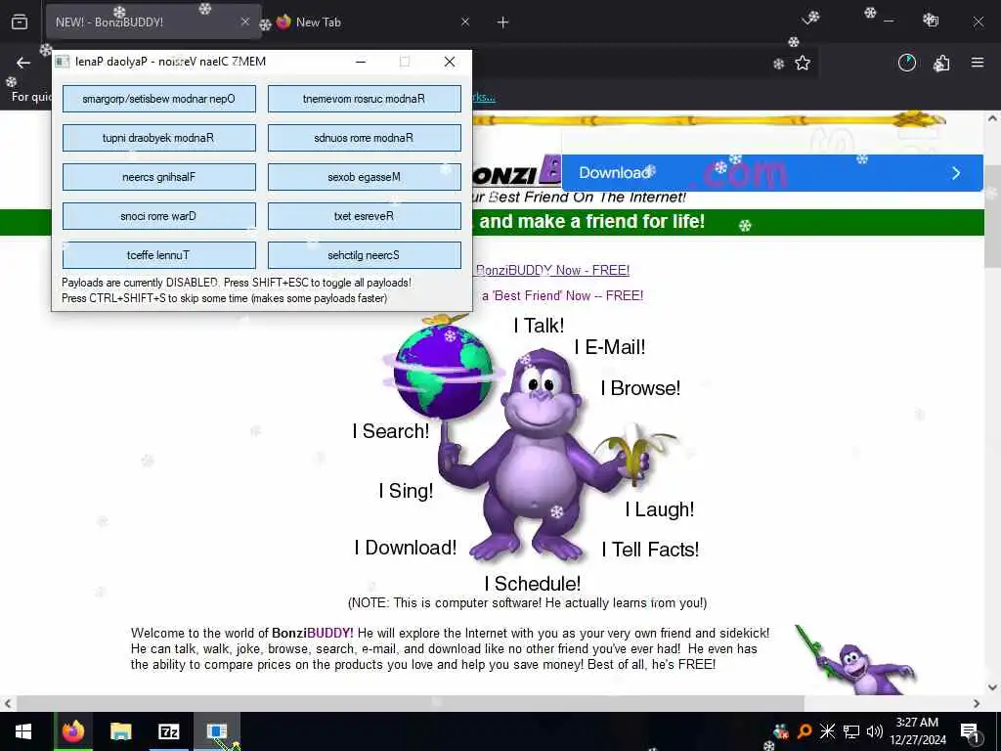Click the horizontal scrollbar thumb
This screenshot has width=1001, height=751.
410,703
